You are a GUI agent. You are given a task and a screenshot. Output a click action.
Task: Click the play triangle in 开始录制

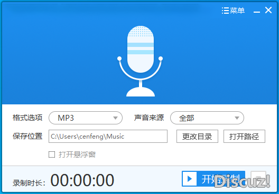coord(190,179)
